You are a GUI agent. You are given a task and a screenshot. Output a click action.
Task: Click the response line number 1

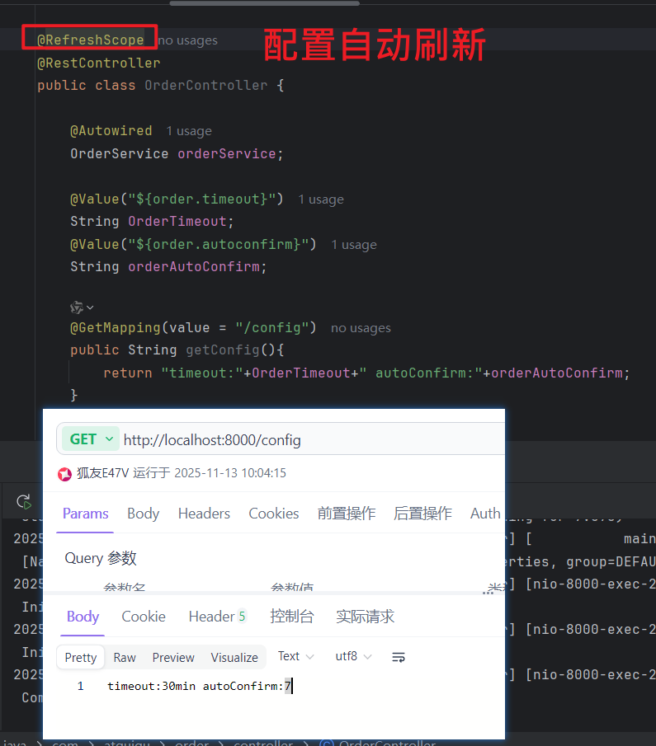pos(81,686)
